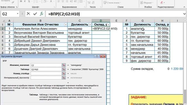
Task: Click the decrease decimal icon
Action: point(93,2)
